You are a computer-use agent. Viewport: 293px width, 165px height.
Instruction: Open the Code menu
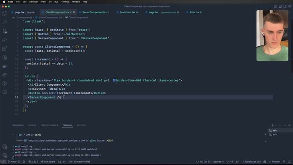pos(11,2)
